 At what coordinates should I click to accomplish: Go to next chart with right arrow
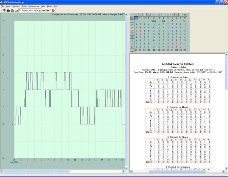(x=48, y=10)
